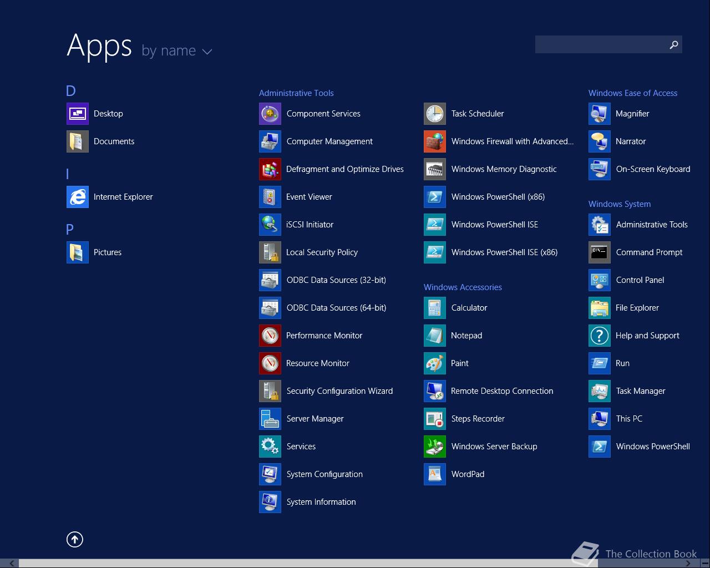
Task: Open On-Screen Keyboard icon
Action: [600, 169]
